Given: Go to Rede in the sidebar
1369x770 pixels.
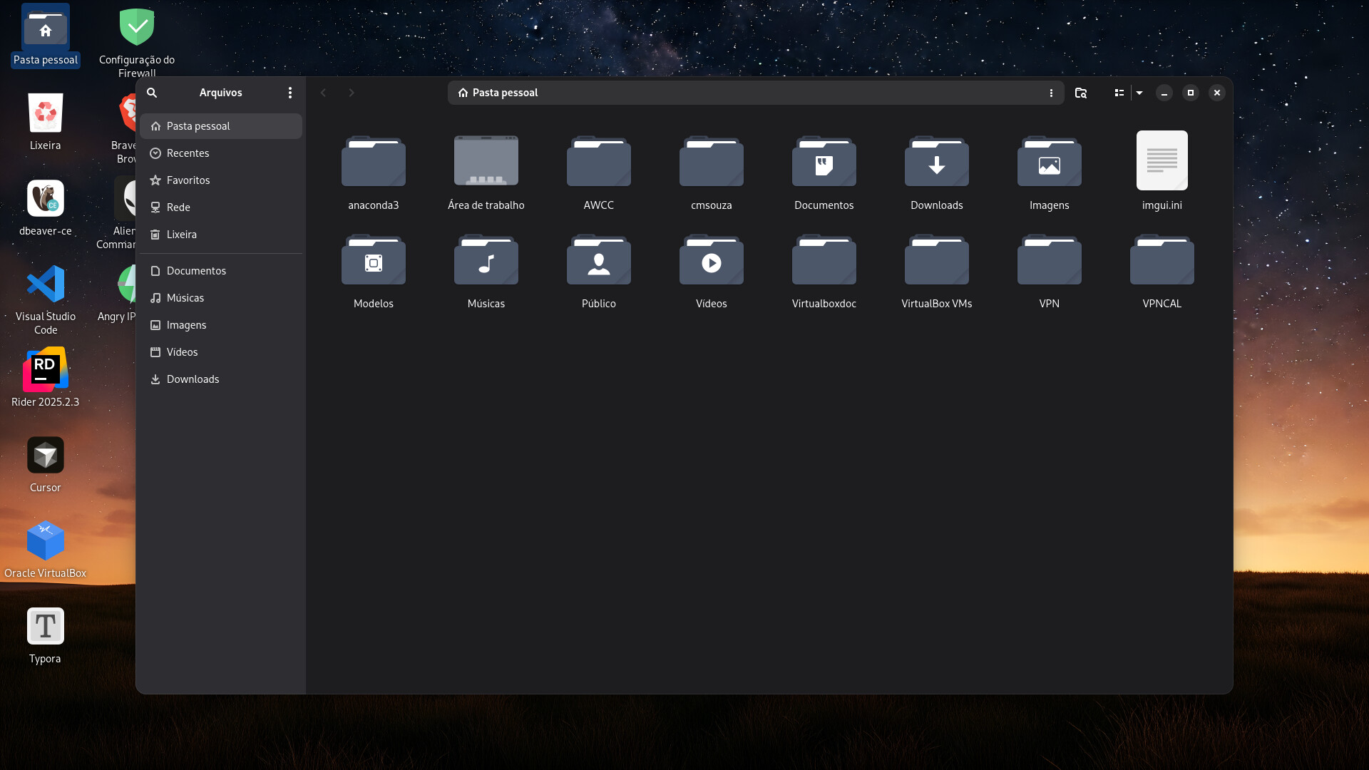Looking at the screenshot, I should pyautogui.click(x=178, y=207).
